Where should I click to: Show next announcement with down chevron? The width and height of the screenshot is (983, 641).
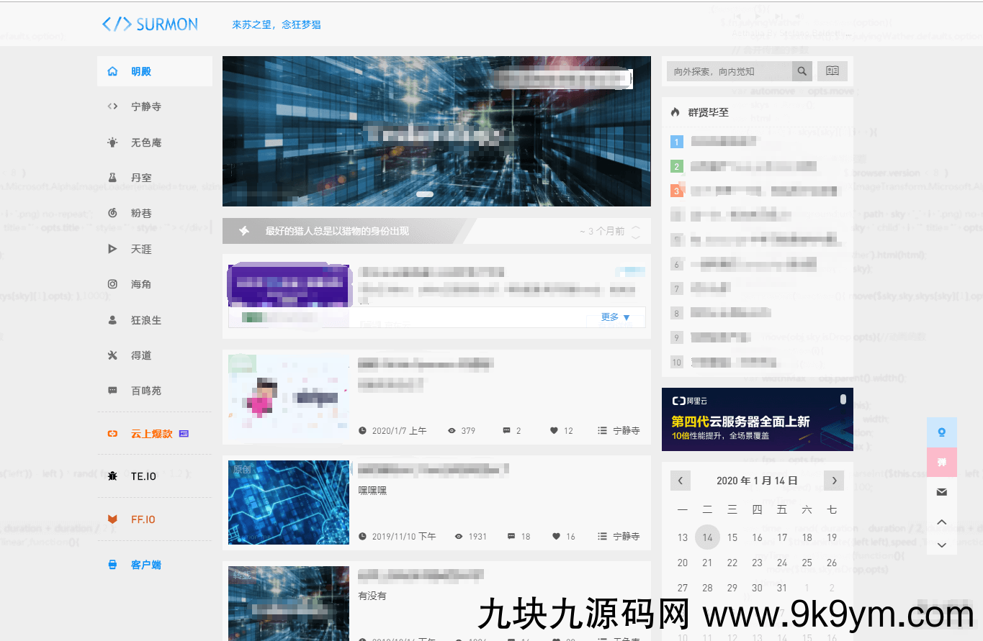click(636, 236)
